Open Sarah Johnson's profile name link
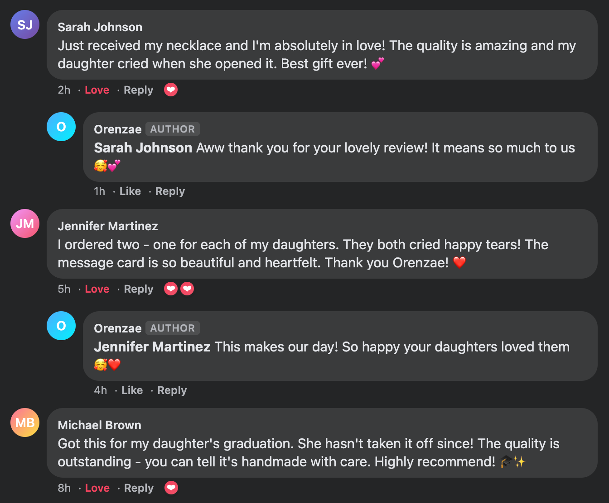 100,27
